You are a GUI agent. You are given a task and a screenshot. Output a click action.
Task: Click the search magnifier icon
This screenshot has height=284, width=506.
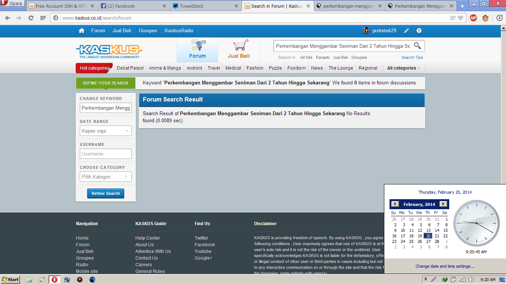pos(418,46)
